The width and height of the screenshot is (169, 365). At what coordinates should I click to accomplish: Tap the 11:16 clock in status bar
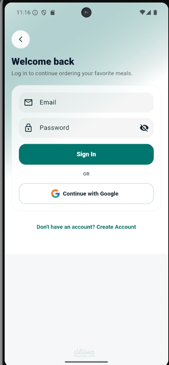pyautogui.click(x=24, y=13)
